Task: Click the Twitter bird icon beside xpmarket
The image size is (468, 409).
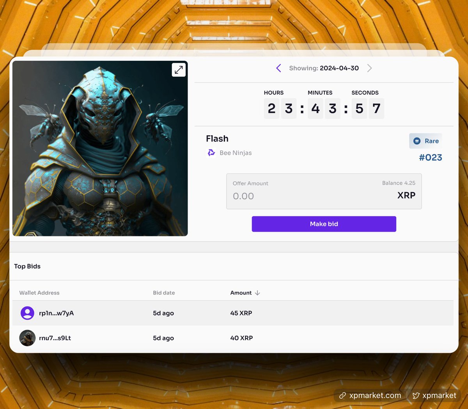Action: (416, 396)
